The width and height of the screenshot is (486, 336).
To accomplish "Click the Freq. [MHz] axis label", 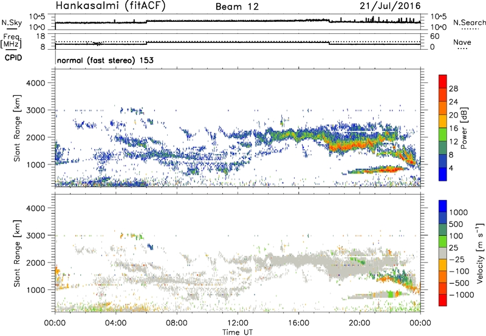I will (x=12, y=41).
